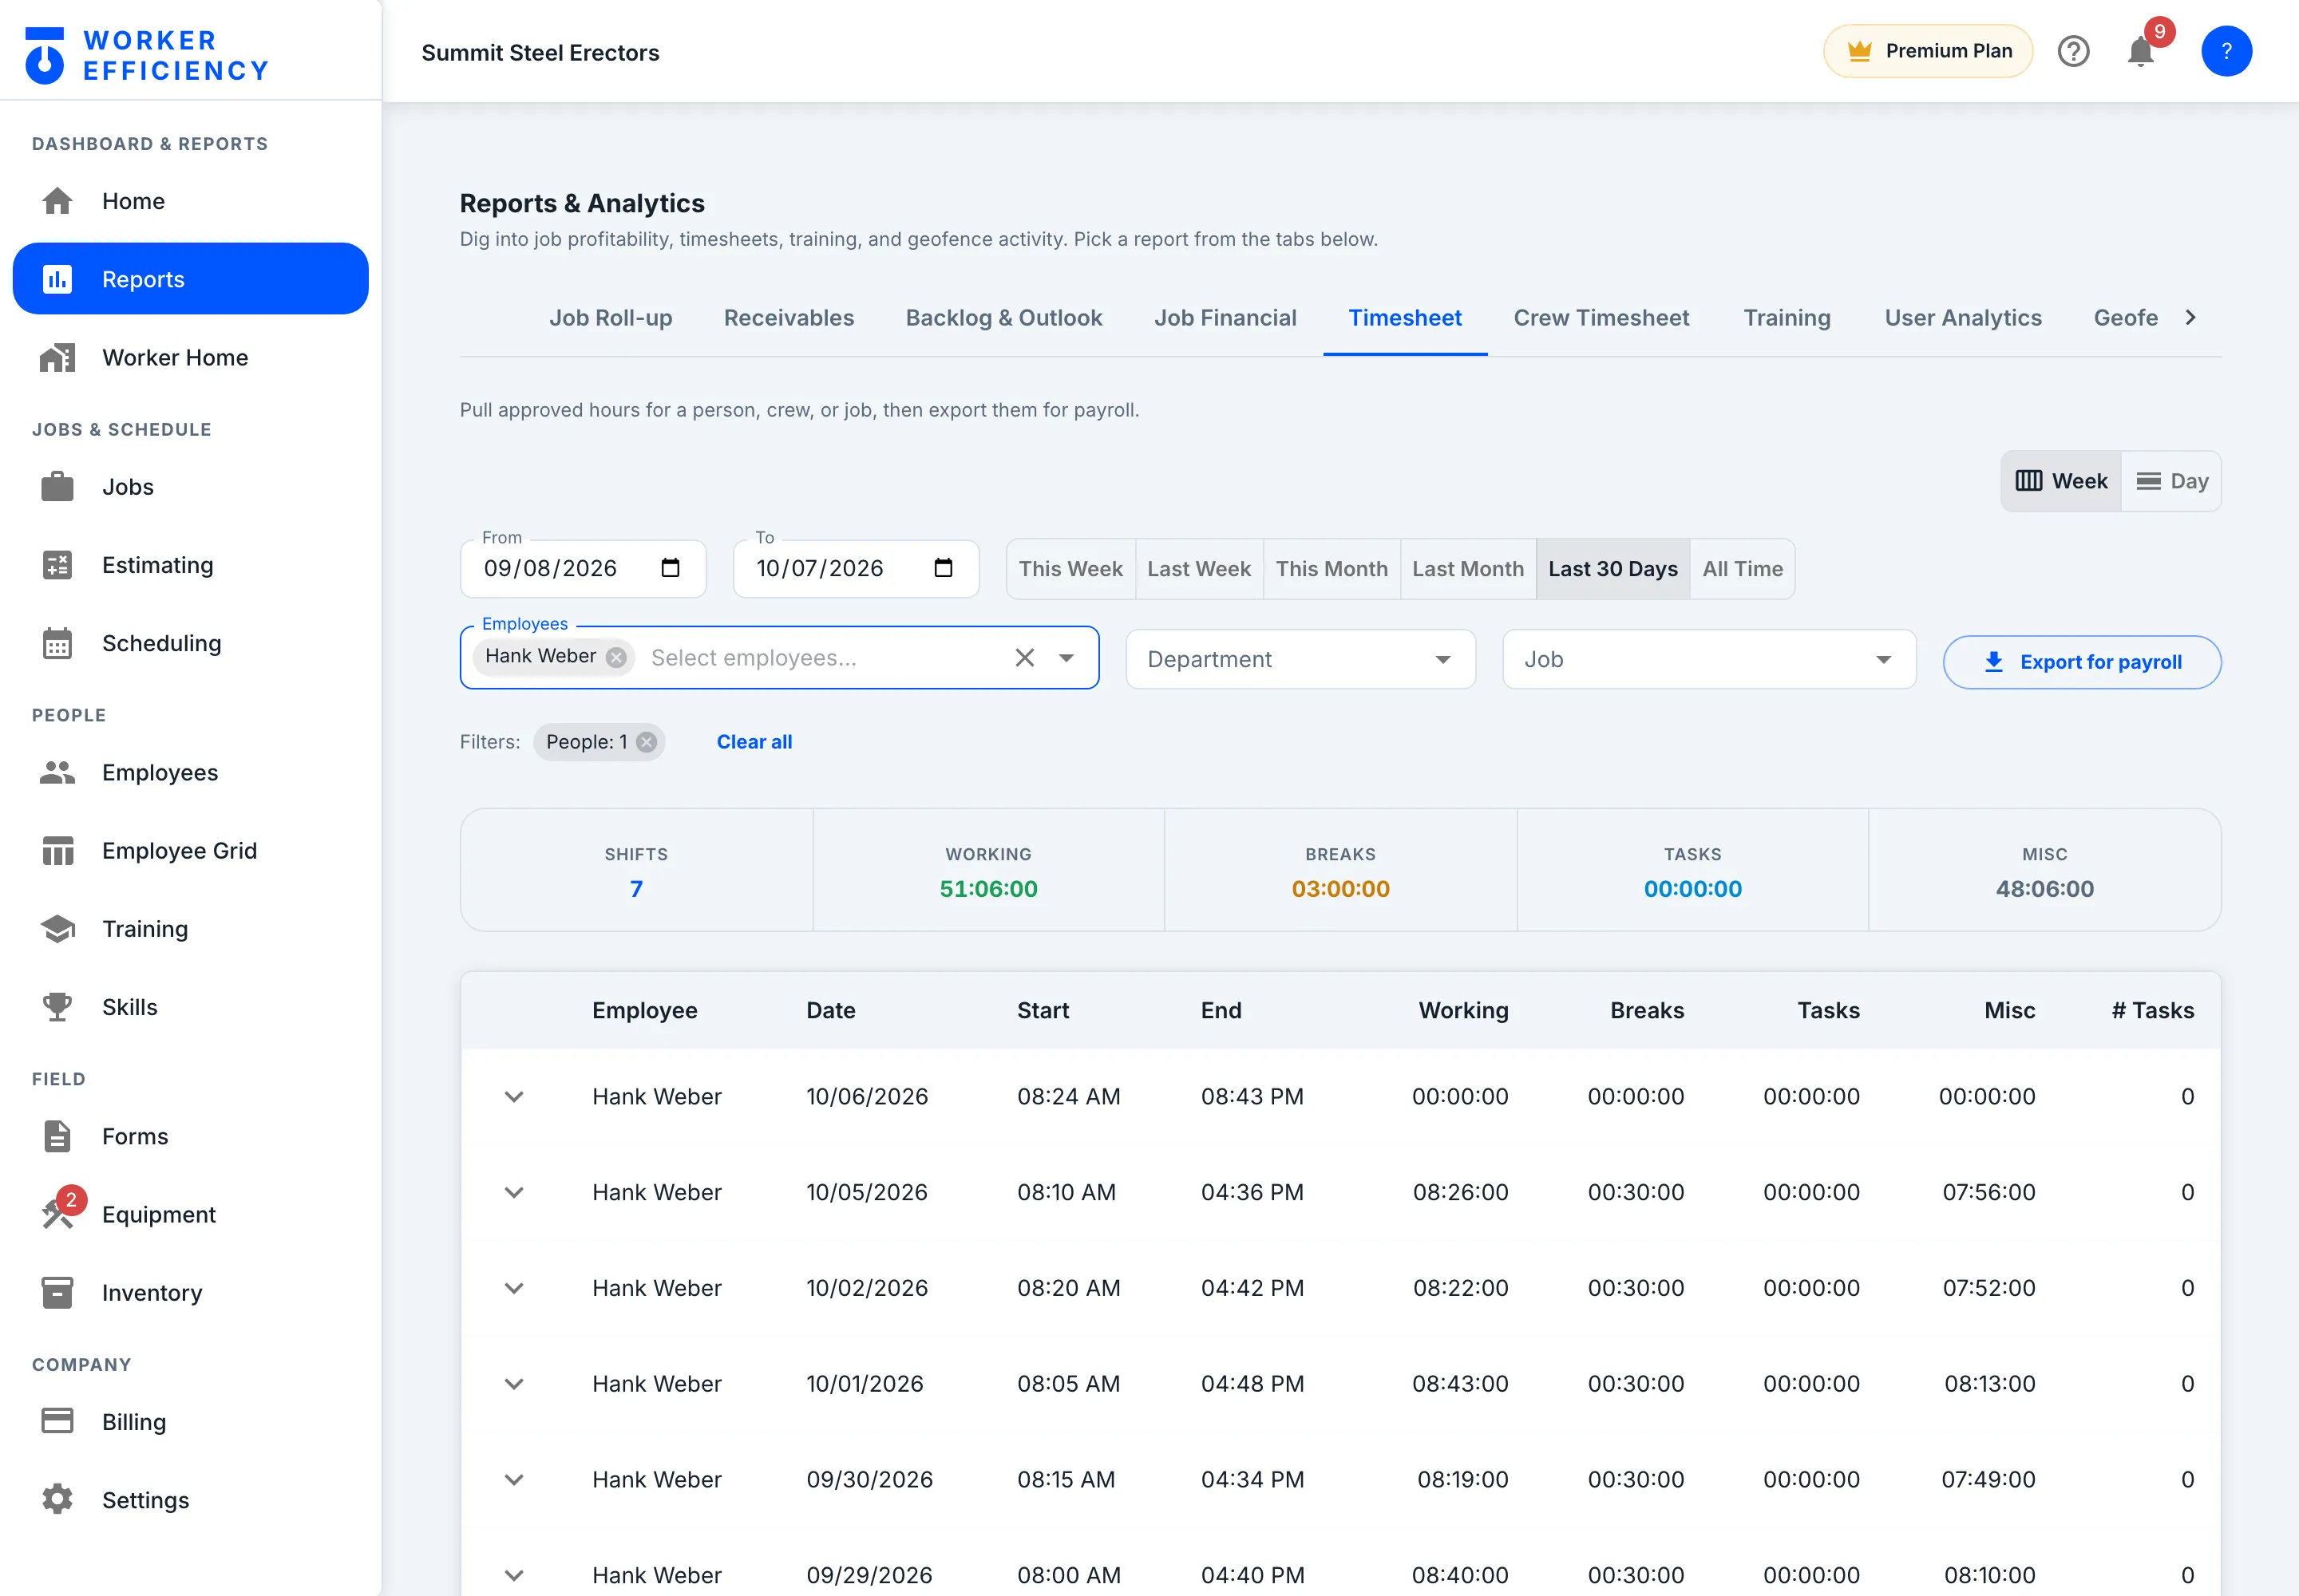Image resolution: width=2299 pixels, height=1596 pixels.
Task: Open the Job dropdown
Action: point(1709,659)
